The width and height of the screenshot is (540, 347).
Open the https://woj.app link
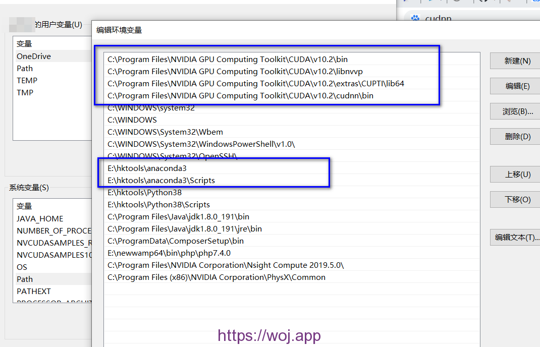click(x=269, y=335)
